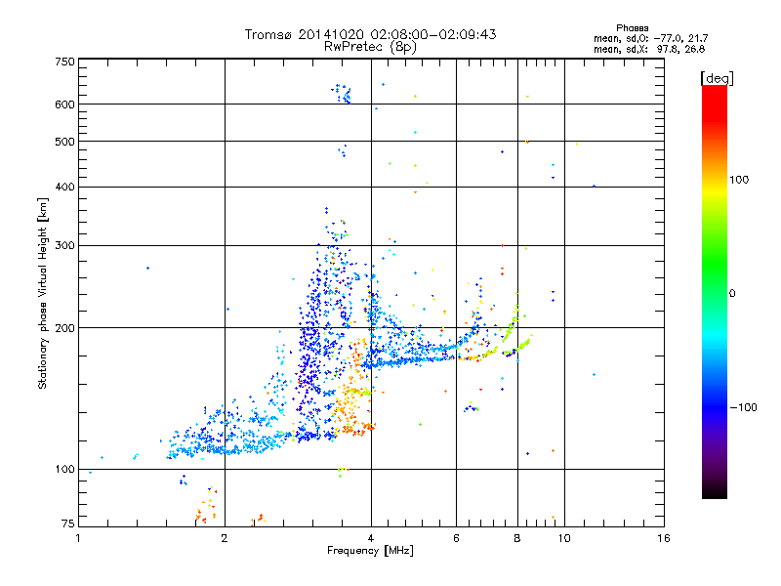Click the x-axis tick label '8'
The width and height of the screenshot is (781, 586).
click(x=517, y=538)
